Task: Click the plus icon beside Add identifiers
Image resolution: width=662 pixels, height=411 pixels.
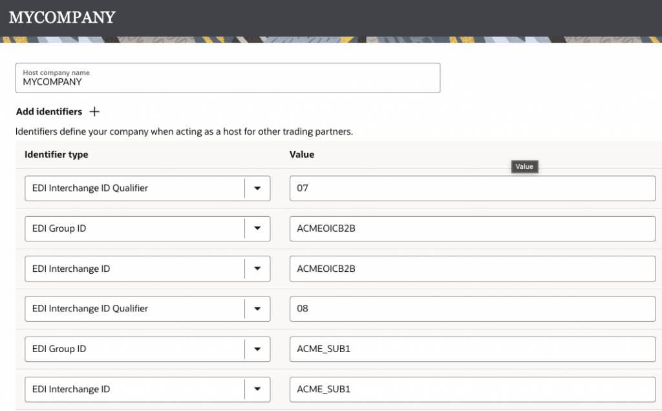Action: click(94, 112)
